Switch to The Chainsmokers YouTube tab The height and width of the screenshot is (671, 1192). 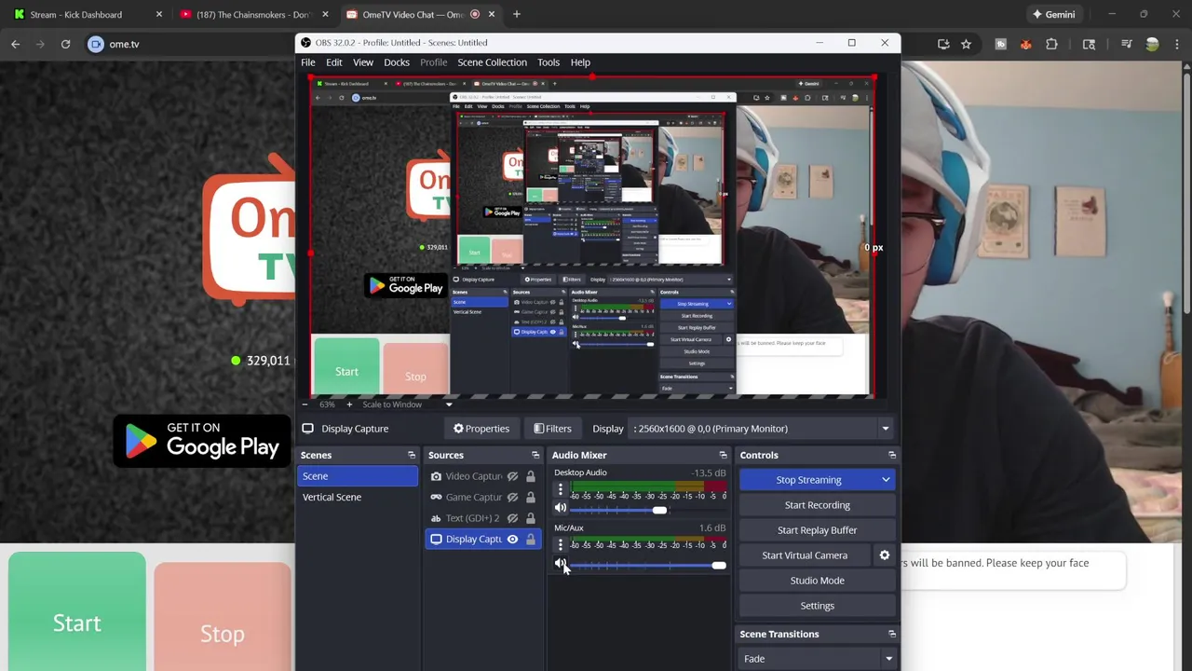[x=253, y=14]
